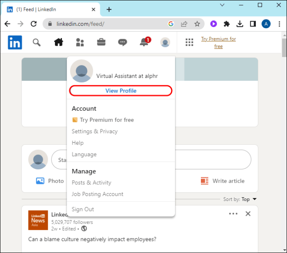The width and height of the screenshot is (287, 253).
Task: Open the Notifications bell icon
Action: [x=145, y=42]
